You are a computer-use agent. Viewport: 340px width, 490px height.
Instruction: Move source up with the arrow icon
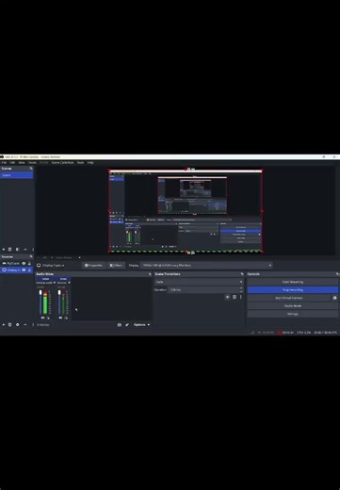25,325
